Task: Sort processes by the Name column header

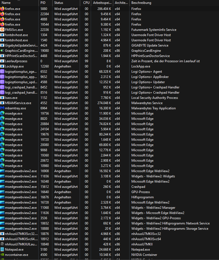Action: (19, 3)
